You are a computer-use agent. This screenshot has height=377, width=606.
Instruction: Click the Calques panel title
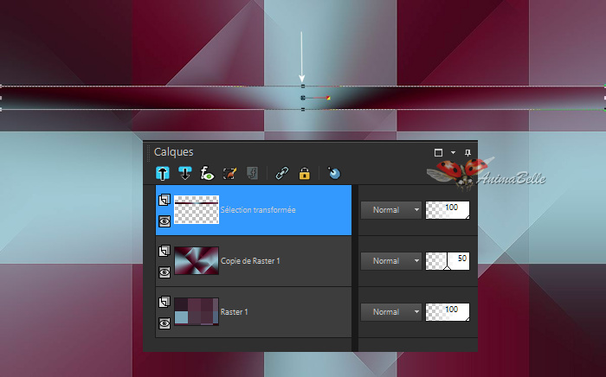pos(173,152)
